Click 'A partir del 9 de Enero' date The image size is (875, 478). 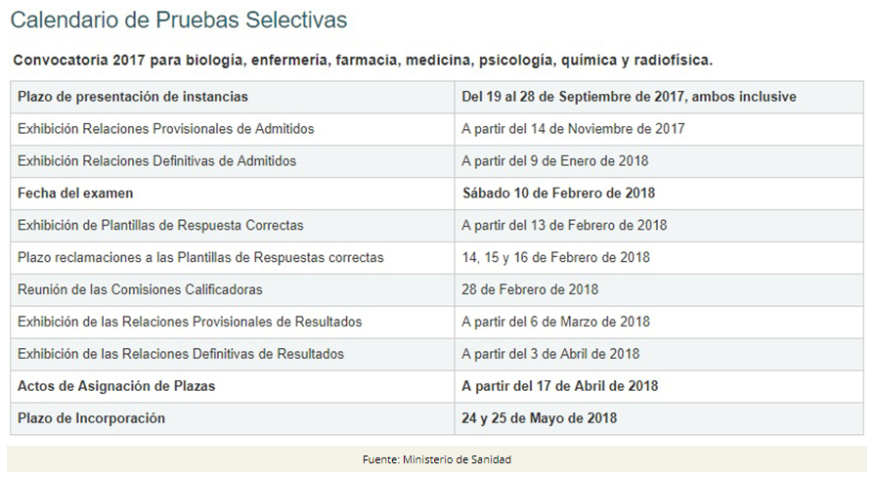click(554, 160)
